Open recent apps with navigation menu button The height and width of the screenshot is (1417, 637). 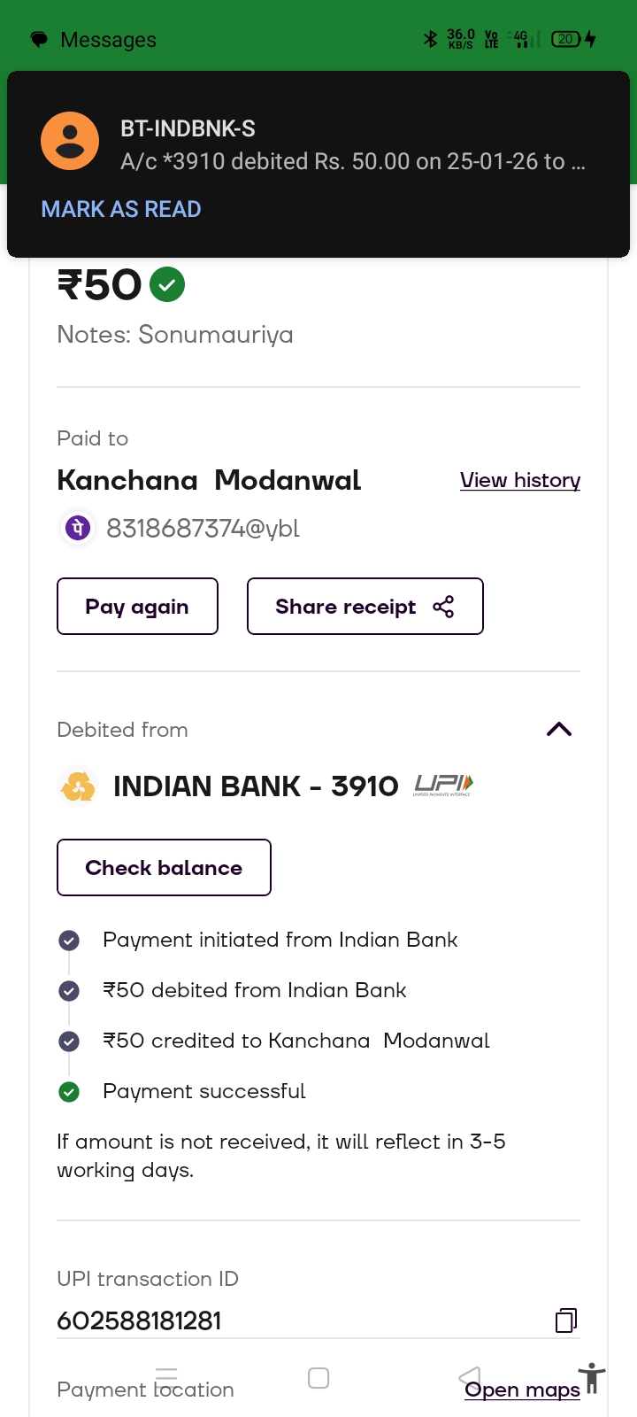(x=166, y=1377)
